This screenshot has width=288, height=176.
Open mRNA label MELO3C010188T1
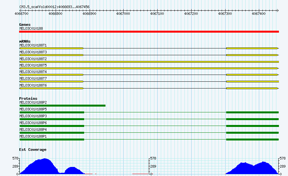coord(33,45)
